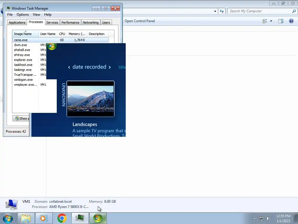Click the Landscapes program title

tap(85, 124)
